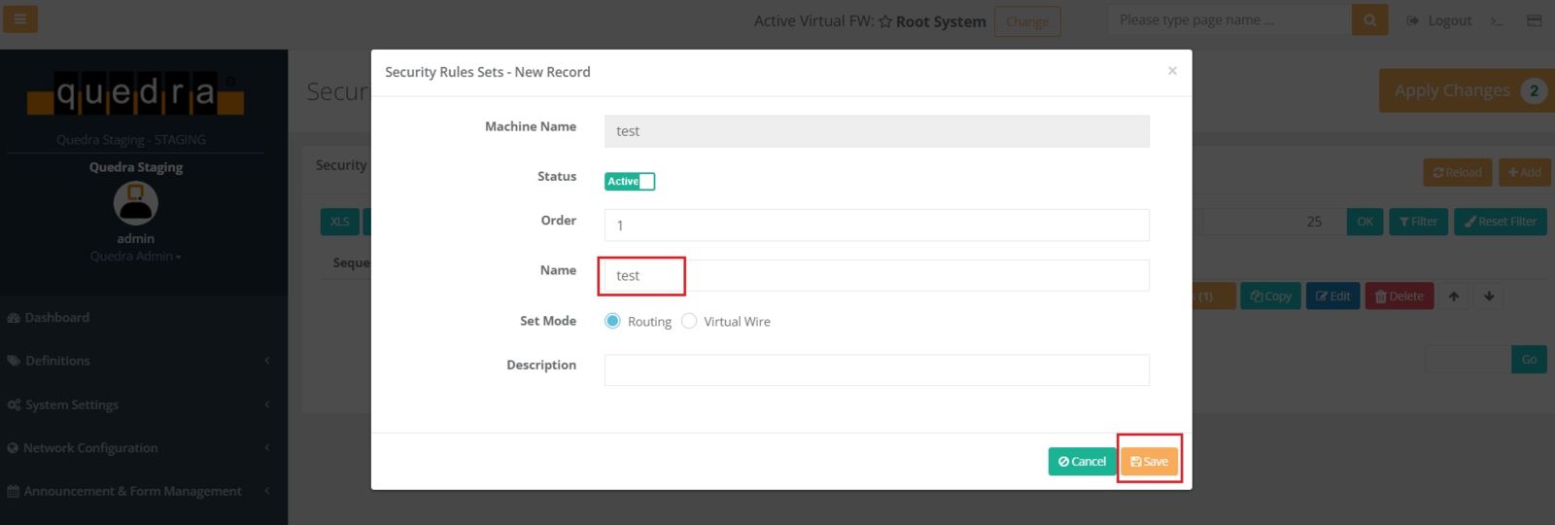Open the Dashboard menu item
1555x525 pixels.
point(56,318)
